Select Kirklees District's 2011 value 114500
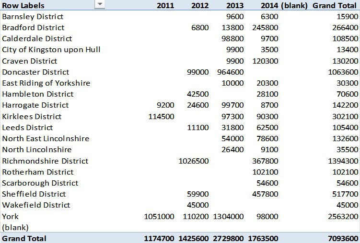The image size is (360, 243). [x=162, y=116]
